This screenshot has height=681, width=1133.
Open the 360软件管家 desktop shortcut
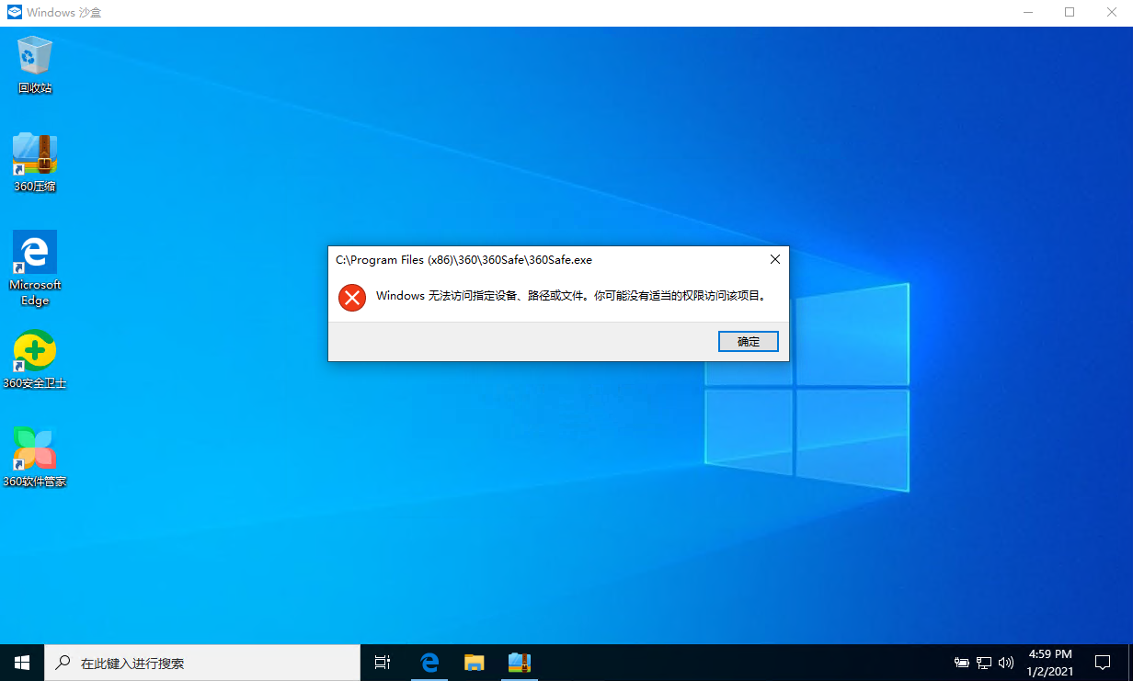(35, 457)
